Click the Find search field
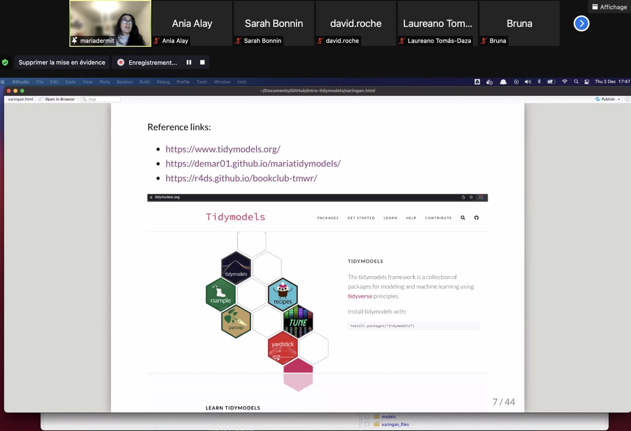The height and width of the screenshot is (431, 631). (100, 99)
